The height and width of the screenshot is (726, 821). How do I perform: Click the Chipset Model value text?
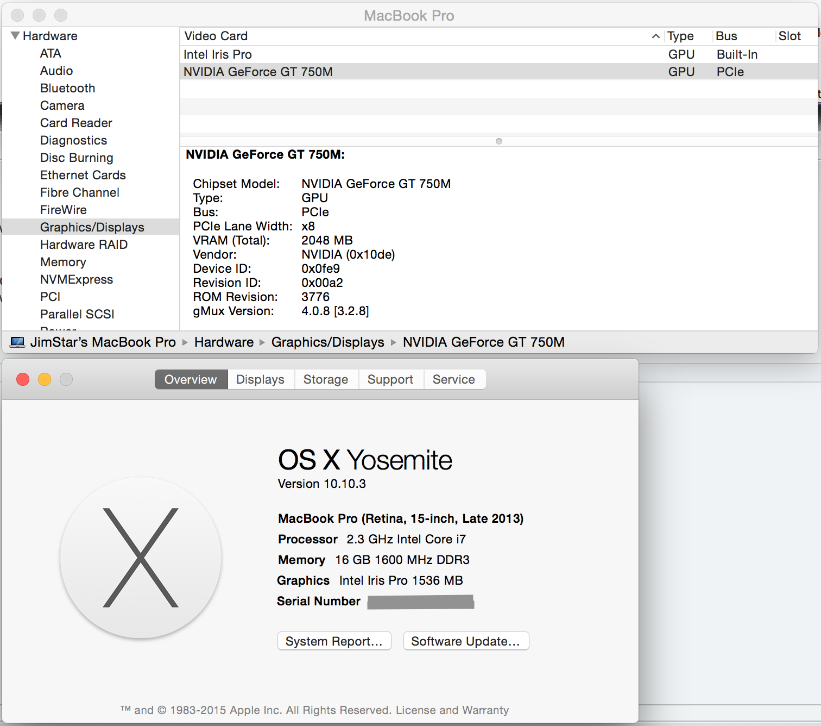[376, 184]
